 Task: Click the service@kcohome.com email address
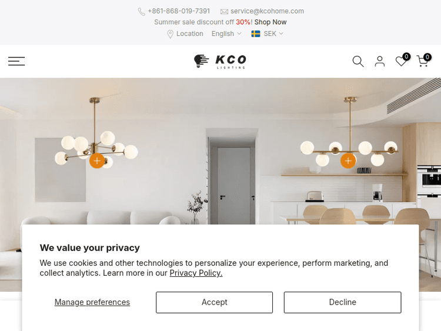pyautogui.click(x=267, y=11)
